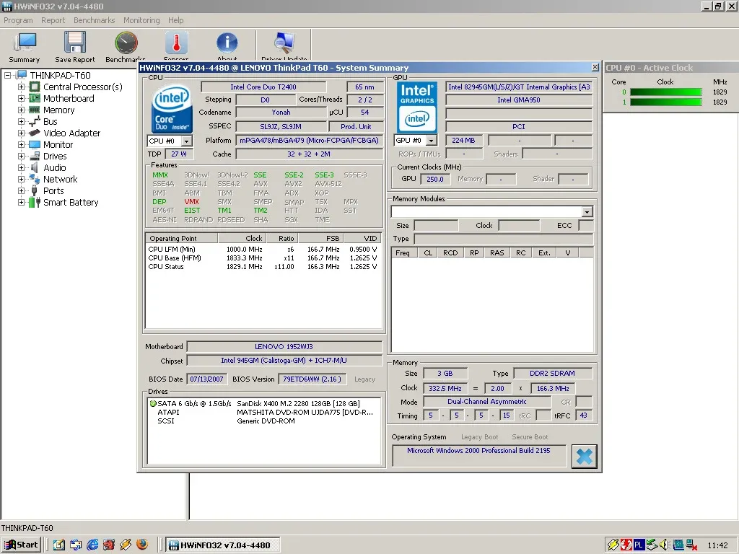Select the Audio speaker tree icon
Image resolution: width=739 pixels, height=554 pixels.
pyautogui.click(x=35, y=167)
